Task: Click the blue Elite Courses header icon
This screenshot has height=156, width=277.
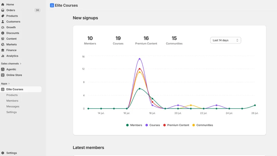Action: 52,5
